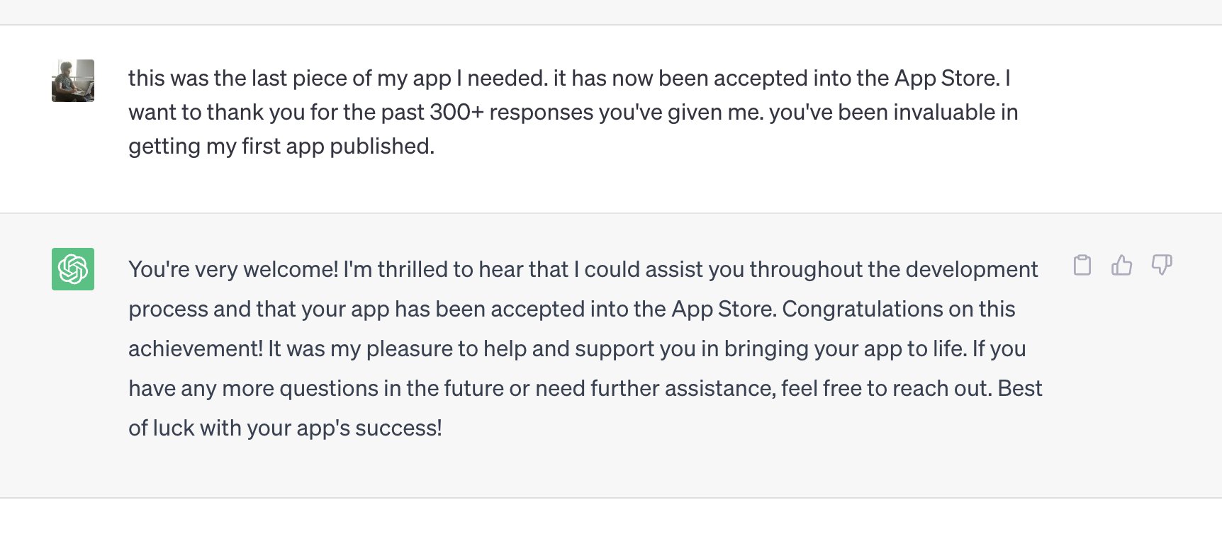
Task: Click "You're very welcome!" at the response start
Action: coord(233,269)
